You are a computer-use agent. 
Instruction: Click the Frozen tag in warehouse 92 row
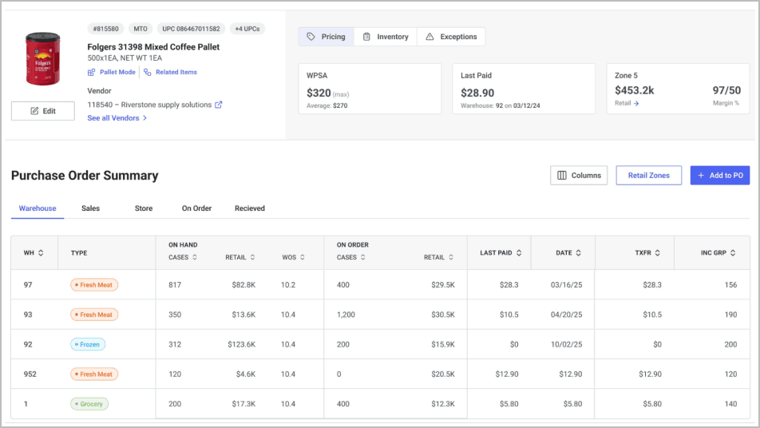tap(88, 345)
